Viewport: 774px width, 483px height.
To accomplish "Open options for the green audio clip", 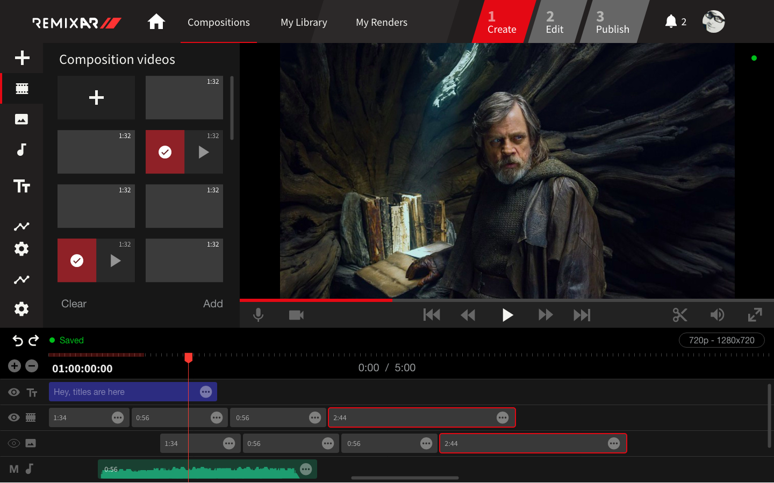I will pyautogui.click(x=306, y=469).
